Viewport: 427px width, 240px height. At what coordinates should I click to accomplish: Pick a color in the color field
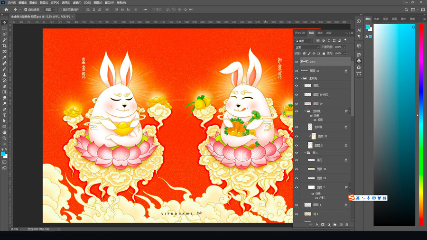click(394, 125)
